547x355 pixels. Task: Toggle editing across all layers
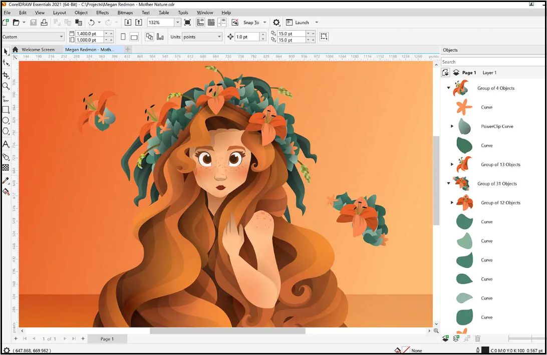pyautogui.click(x=445, y=72)
